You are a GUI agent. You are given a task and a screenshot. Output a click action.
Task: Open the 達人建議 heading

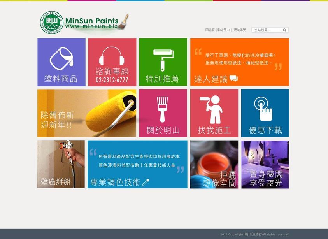click(211, 79)
